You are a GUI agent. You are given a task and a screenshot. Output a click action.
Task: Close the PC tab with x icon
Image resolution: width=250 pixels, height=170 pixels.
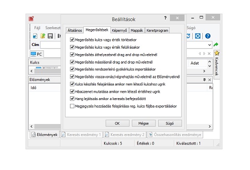[209, 54]
